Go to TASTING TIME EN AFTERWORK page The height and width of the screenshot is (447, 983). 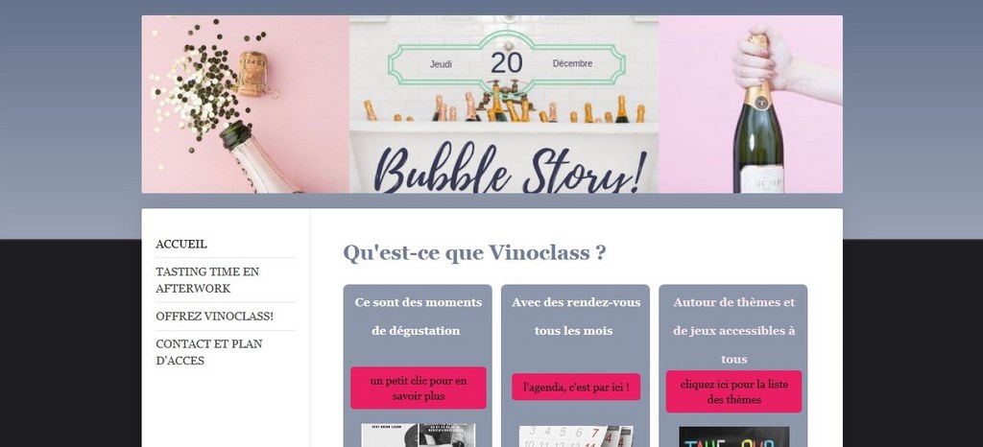(207, 280)
